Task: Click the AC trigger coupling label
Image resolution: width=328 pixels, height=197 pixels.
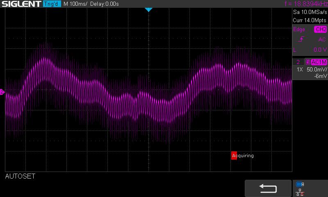Action: (x=322, y=39)
